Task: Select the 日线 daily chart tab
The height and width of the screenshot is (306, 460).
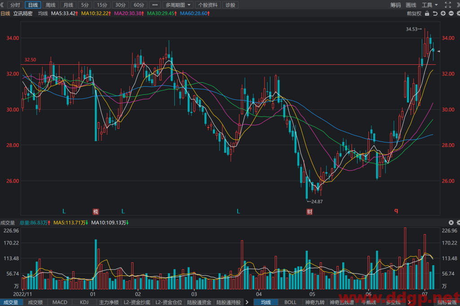Action: tap(33, 5)
